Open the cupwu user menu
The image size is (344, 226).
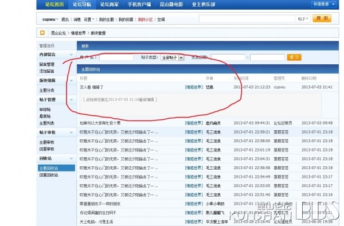[x=50, y=20]
